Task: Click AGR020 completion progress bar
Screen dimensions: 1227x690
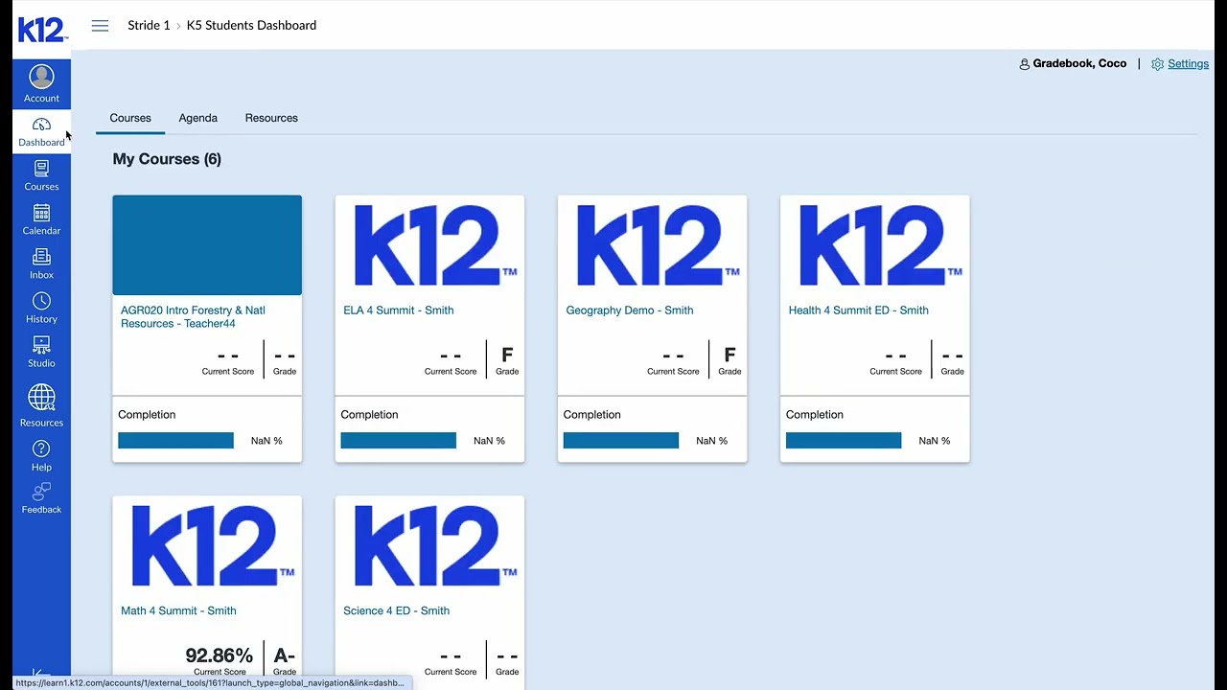Action: pyautogui.click(x=175, y=441)
